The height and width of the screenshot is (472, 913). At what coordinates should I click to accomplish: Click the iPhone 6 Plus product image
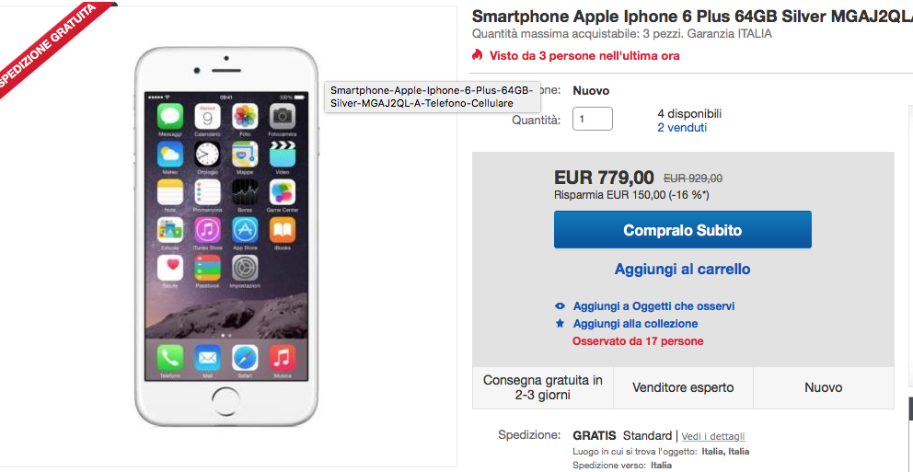coord(226,236)
